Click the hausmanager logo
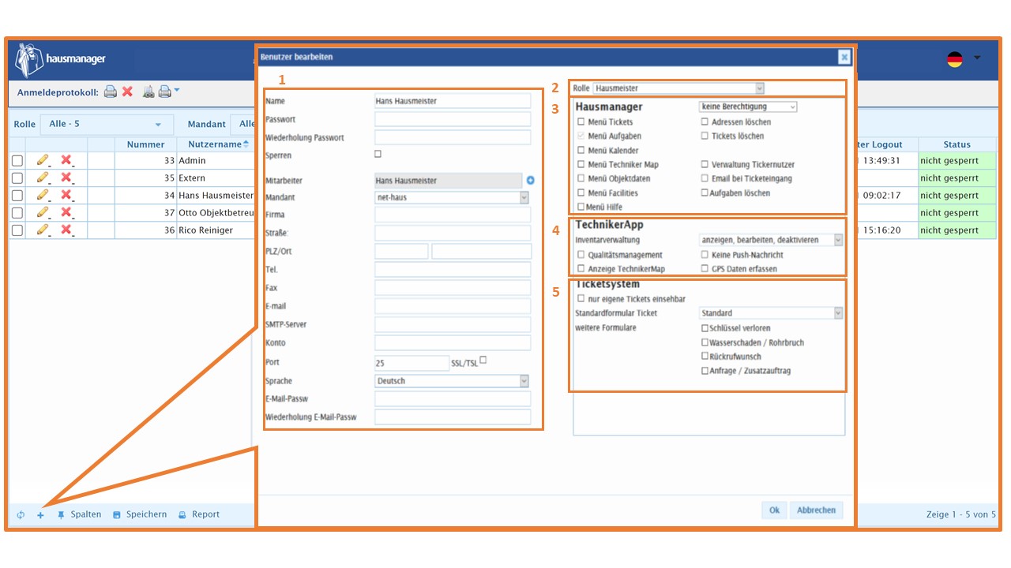The width and height of the screenshot is (1011, 568). click(61, 59)
